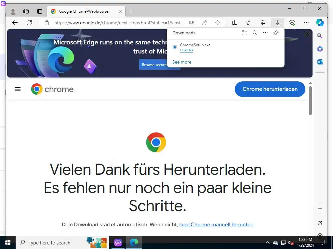This screenshot has width=333, height=249.
Task: Refresh the page
Action: (x=29, y=23)
